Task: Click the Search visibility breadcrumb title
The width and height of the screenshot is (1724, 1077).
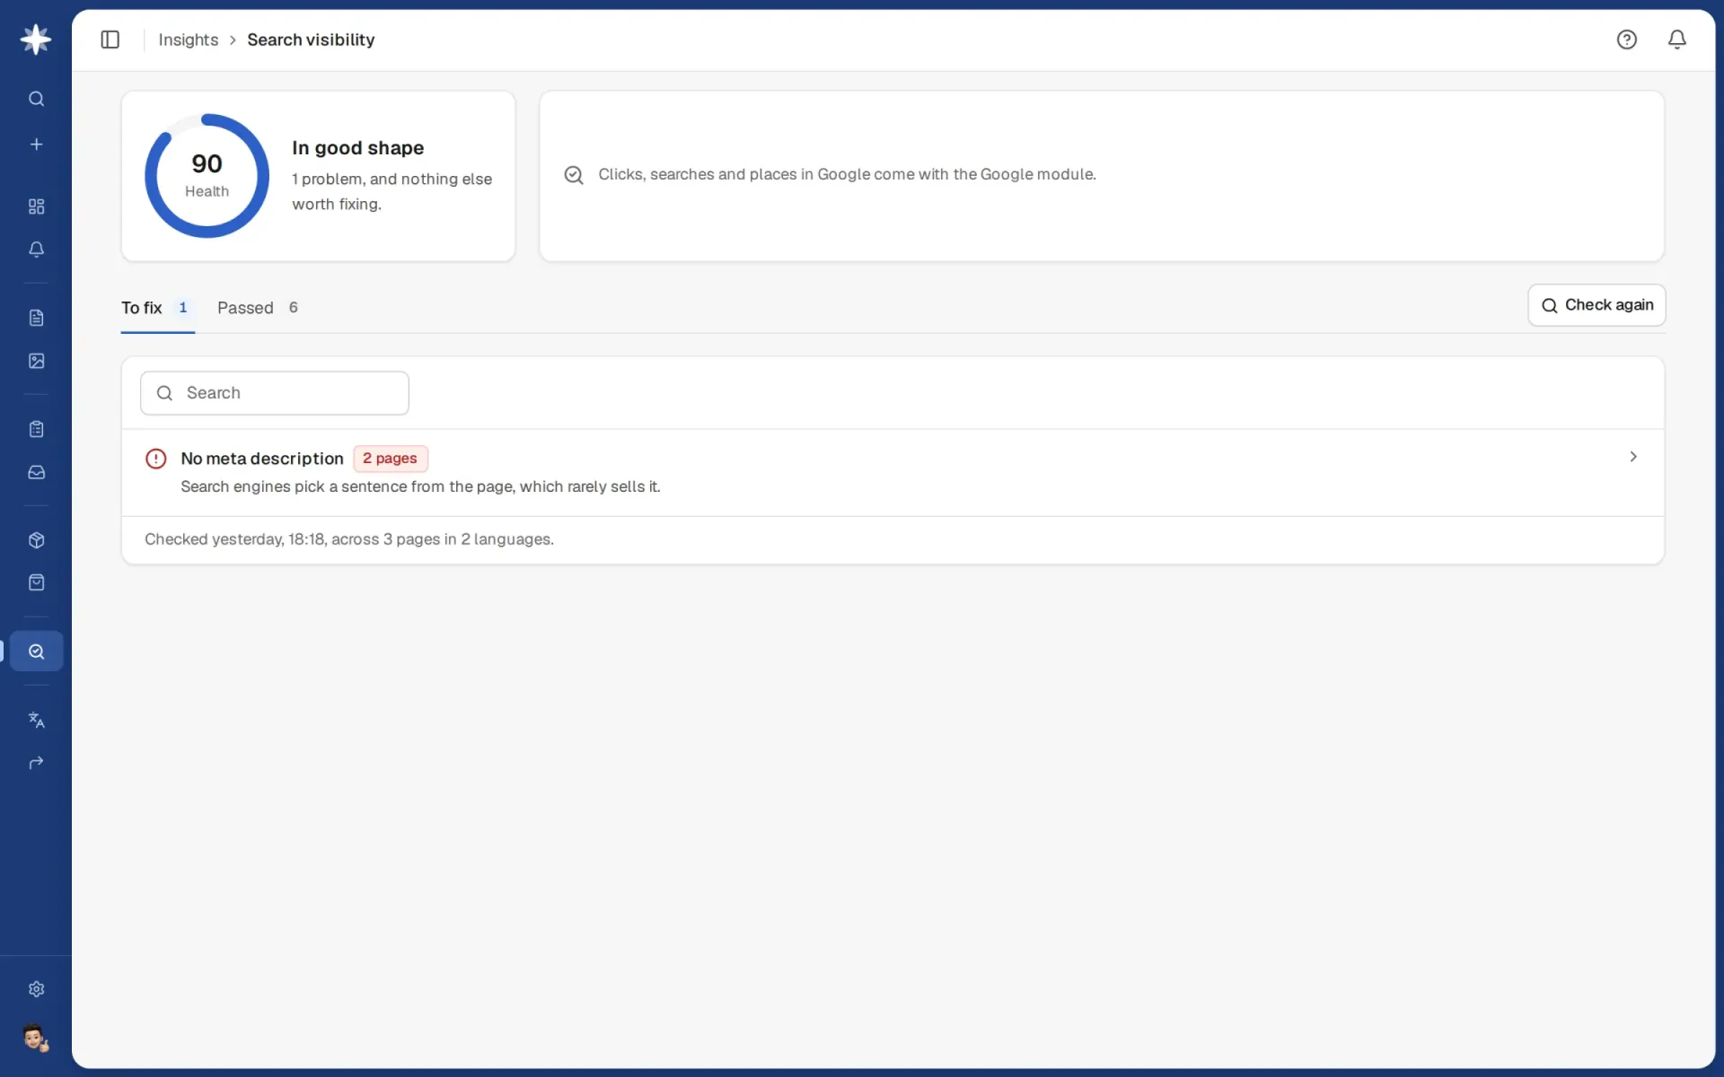Action: [311, 39]
